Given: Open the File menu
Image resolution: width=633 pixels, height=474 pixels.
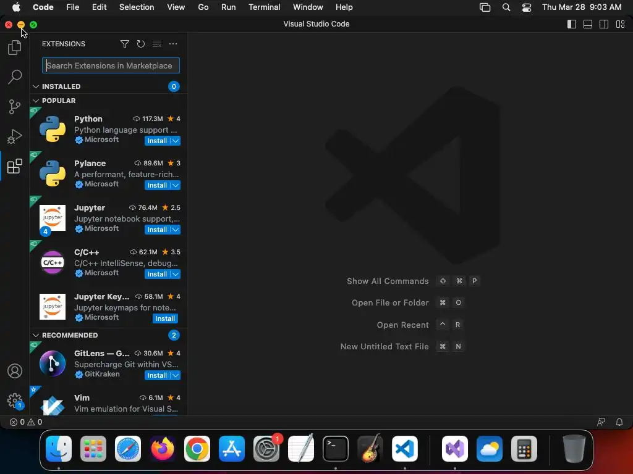Looking at the screenshot, I should click(x=73, y=7).
